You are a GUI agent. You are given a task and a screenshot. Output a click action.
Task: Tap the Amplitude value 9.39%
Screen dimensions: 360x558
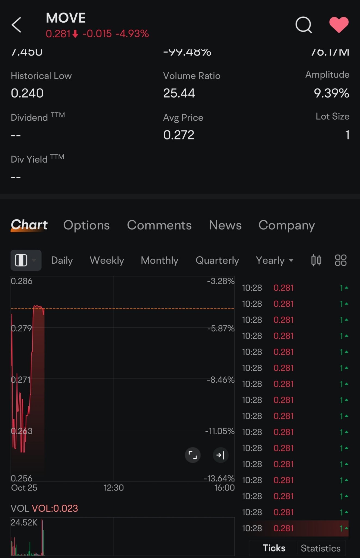pos(331,93)
